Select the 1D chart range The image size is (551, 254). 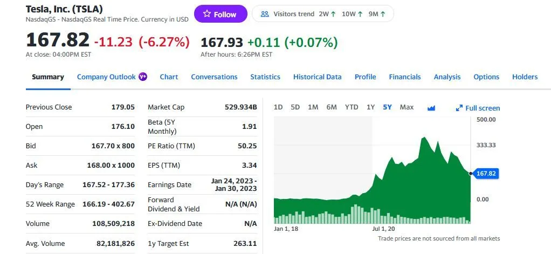pos(278,107)
